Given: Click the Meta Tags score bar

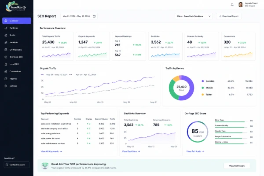Looking at the screenshot, I should (x=231, y=121).
